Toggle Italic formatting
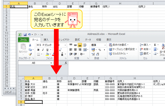Screen dimensions: 165x106 43,50
